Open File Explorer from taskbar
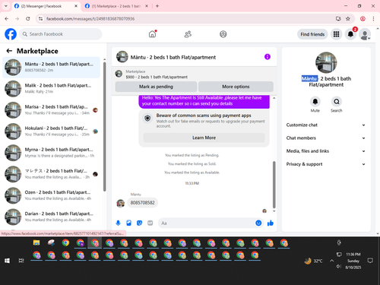380x285 pixels. click(36, 243)
